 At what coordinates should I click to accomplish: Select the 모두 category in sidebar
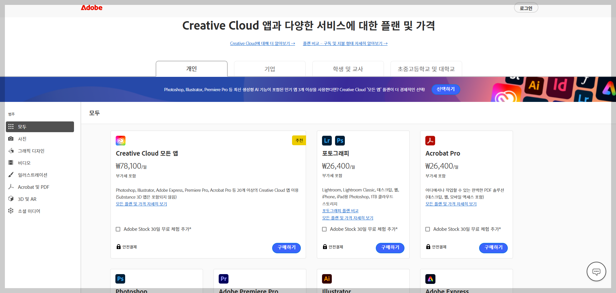point(40,127)
